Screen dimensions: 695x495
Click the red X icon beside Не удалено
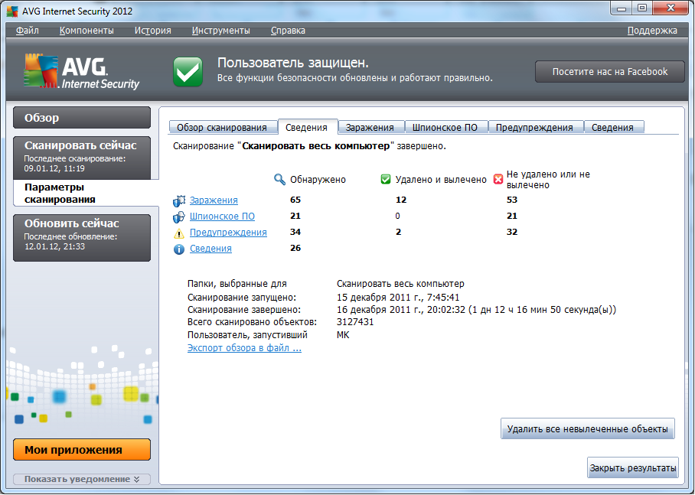pyautogui.click(x=498, y=180)
